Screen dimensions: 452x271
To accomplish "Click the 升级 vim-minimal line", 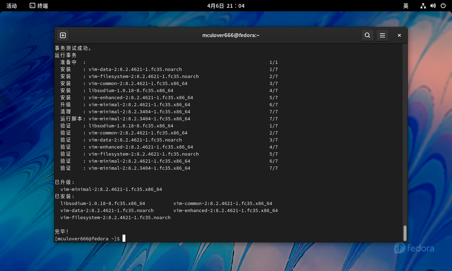I will tap(169, 104).
